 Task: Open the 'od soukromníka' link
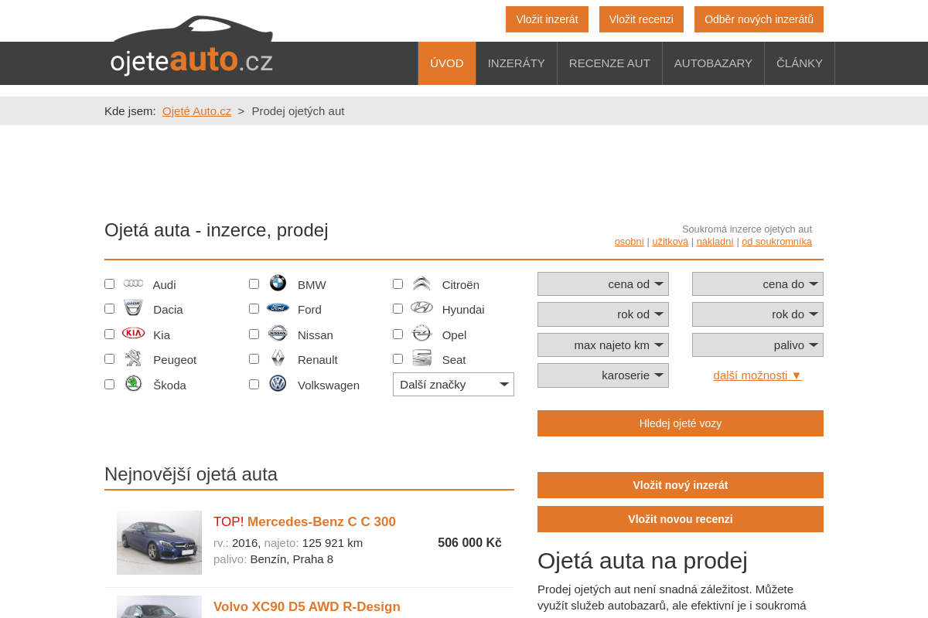[x=776, y=242]
